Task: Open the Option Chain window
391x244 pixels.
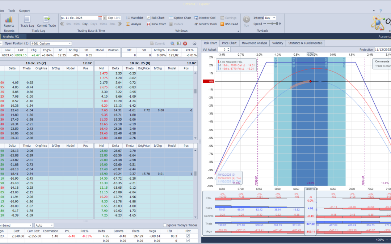Action: tap(180, 18)
